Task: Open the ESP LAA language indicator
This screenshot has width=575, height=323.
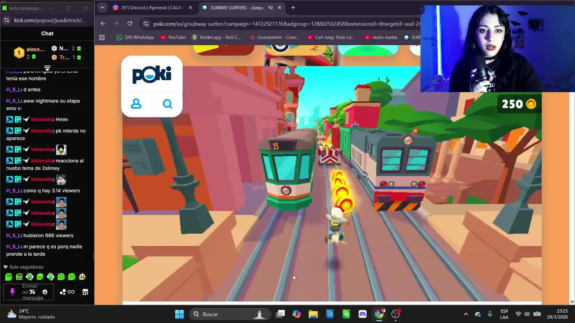Action: 504,314
